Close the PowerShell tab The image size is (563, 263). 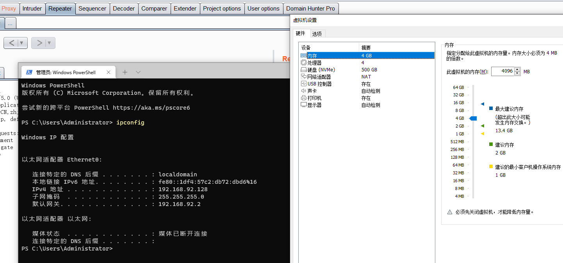(109, 72)
